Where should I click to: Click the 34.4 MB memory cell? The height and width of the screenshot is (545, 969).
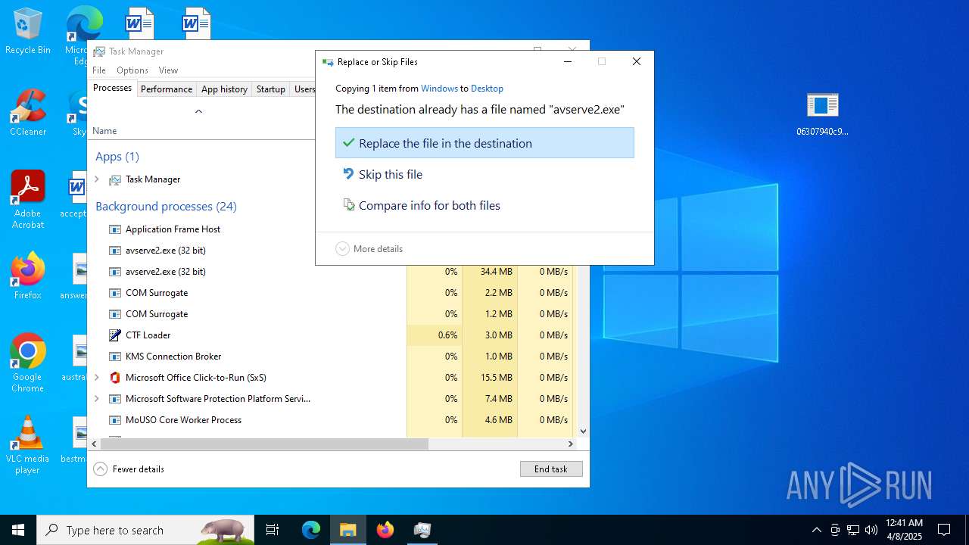point(490,272)
